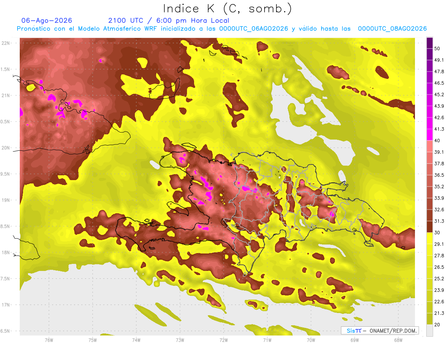447x345 pixels.
Task: Click the "23.9" color scale value
Action: (x=439, y=290)
